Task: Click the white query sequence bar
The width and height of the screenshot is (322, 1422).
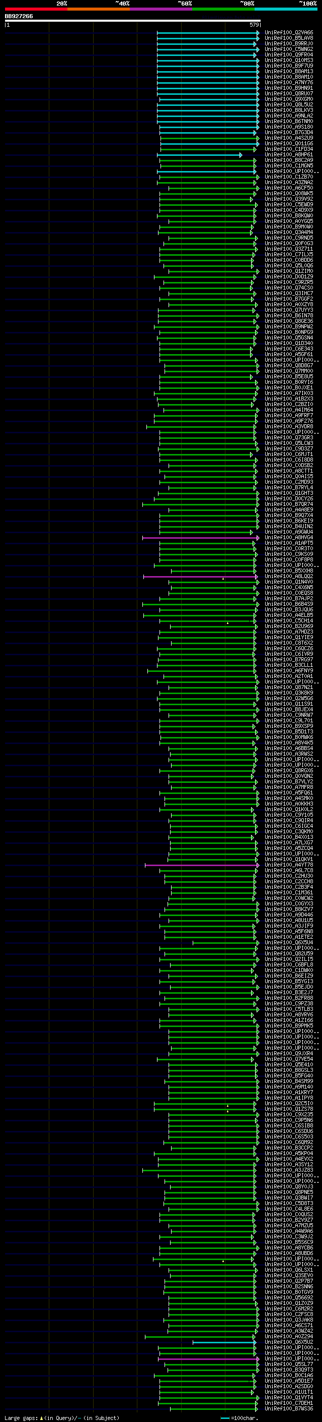Action: pyautogui.click(x=133, y=20)
